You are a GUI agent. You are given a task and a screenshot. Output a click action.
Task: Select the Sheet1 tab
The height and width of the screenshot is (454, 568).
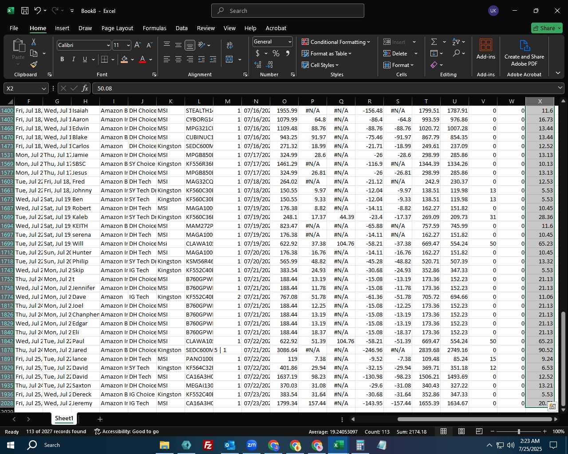click(64, 419)
